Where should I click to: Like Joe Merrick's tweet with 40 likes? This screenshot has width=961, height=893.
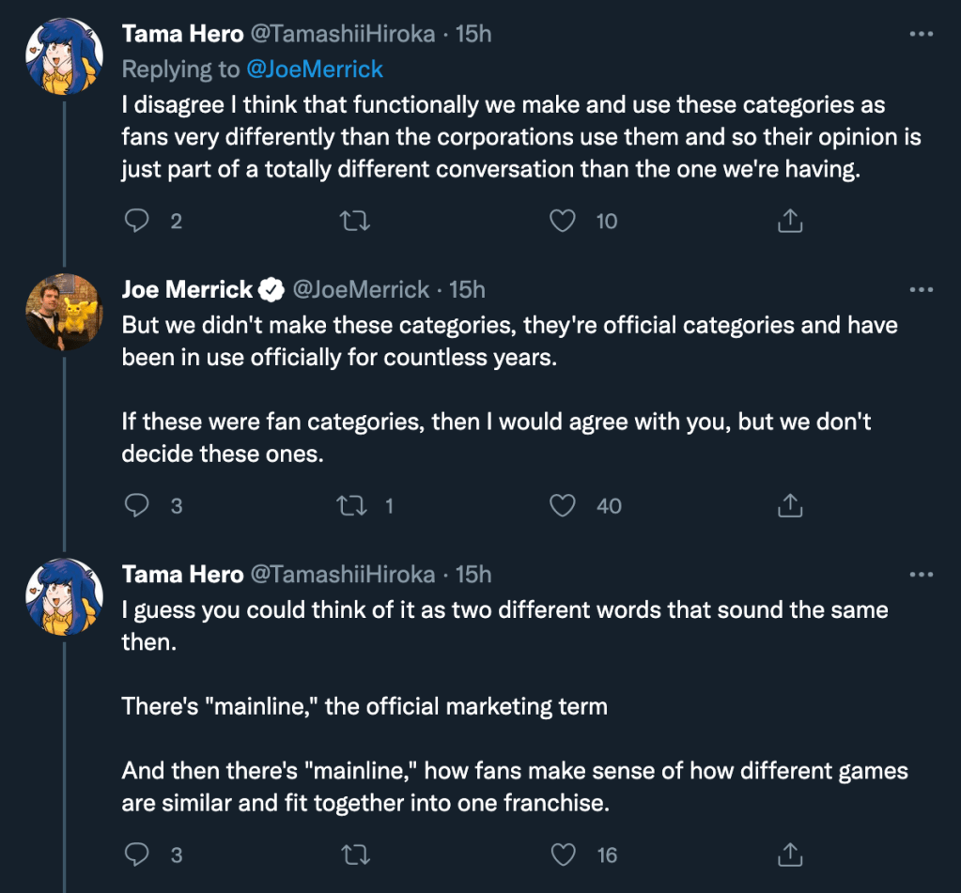pyautogui.click(x=562, y=505)
